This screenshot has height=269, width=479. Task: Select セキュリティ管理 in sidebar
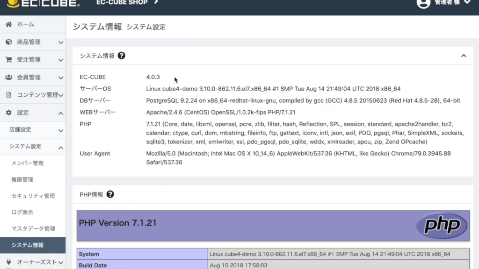click(x=33, y=196)
